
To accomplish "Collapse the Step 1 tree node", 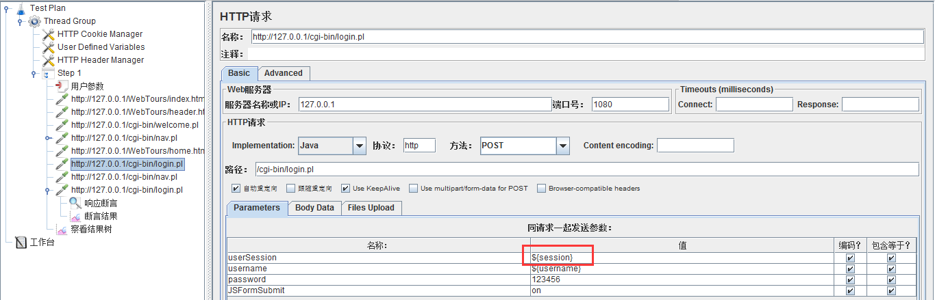I will click(x=34, y=73).
